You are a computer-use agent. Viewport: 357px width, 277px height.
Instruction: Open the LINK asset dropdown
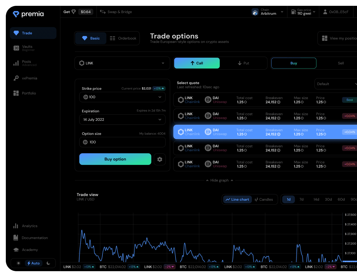[122, 63]
